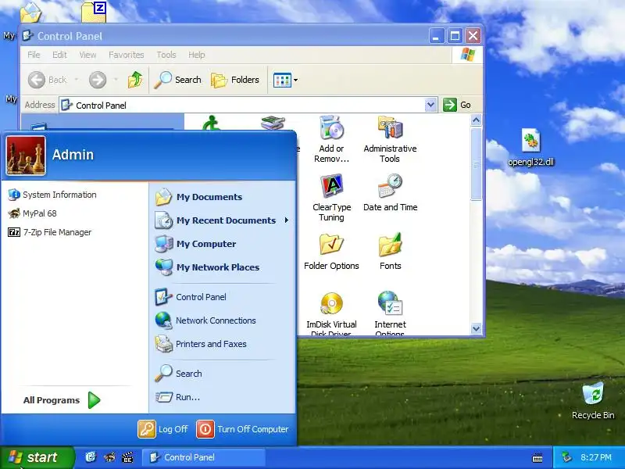
Task: Click the clapperboard Quick Launch icon
Action: [127, 457]
